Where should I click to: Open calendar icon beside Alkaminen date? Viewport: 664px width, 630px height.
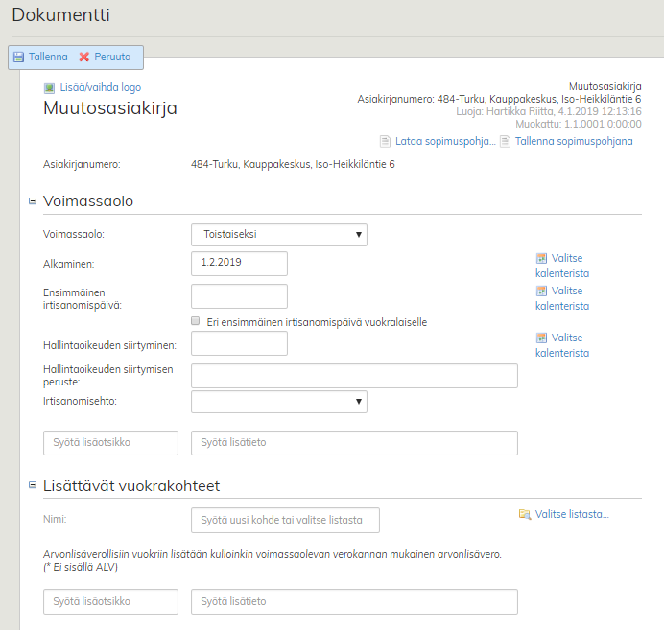pyautogui.click(x=541, y=259)
